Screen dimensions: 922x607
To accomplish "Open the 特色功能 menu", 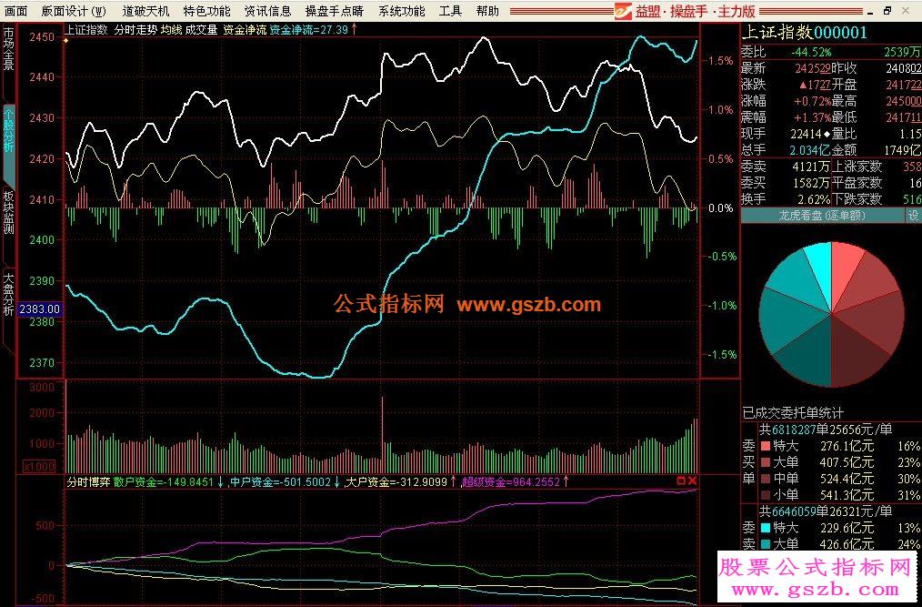I will pyautogui.click(x=206, y=11).
